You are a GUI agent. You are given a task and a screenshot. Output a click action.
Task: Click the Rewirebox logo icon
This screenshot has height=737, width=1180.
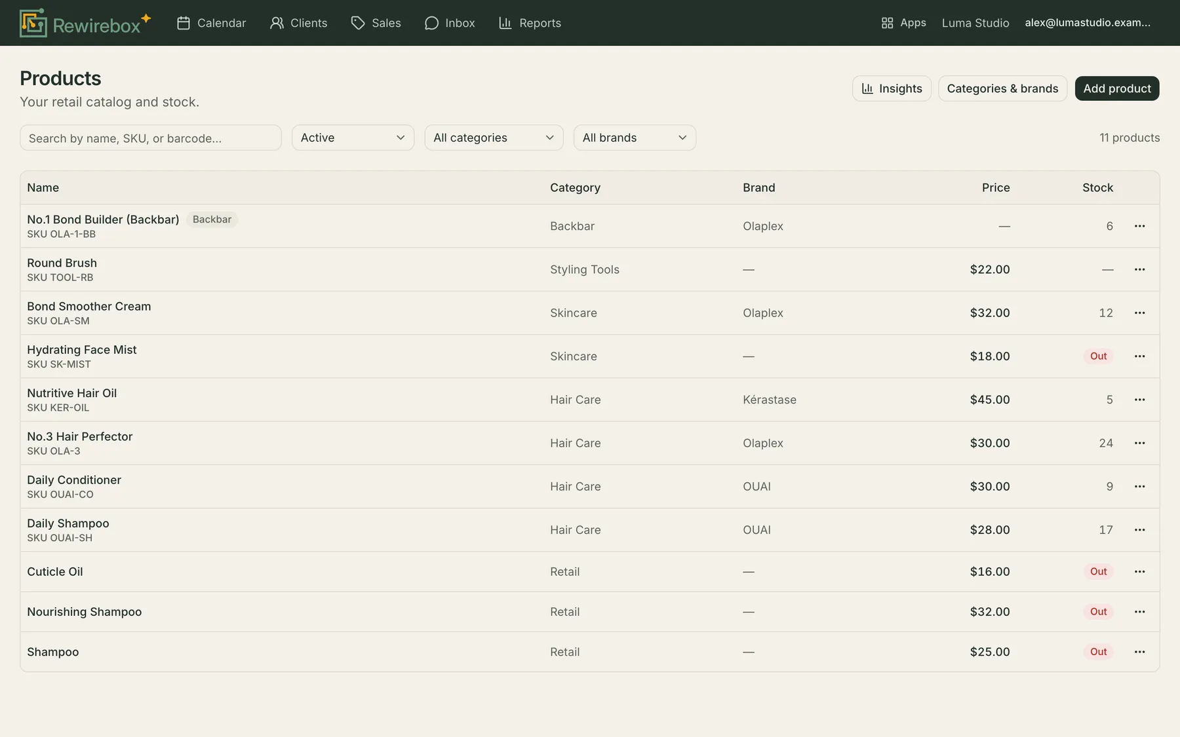[x=33, y=23]
